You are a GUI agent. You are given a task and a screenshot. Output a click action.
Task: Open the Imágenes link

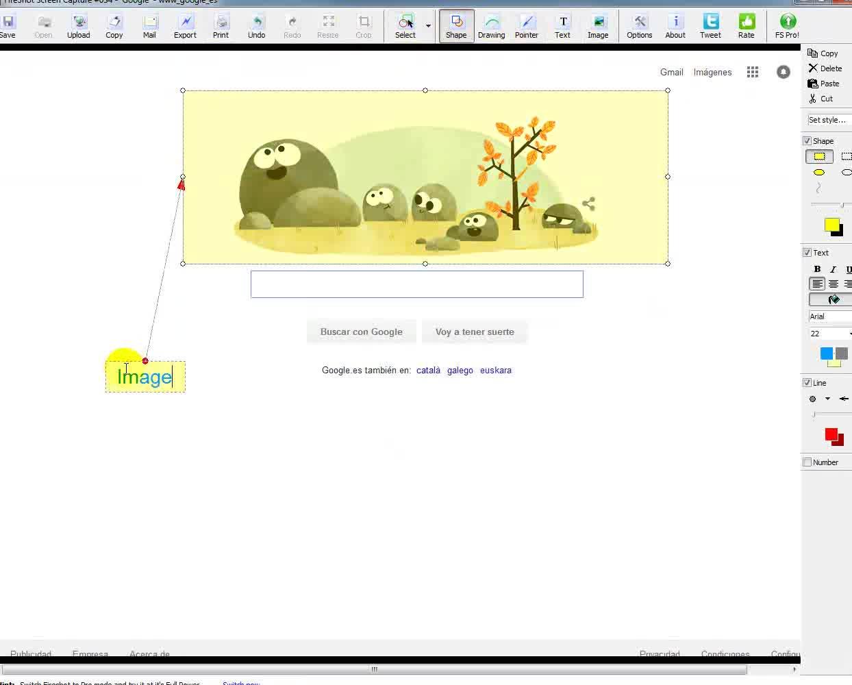tap(712, 72)
